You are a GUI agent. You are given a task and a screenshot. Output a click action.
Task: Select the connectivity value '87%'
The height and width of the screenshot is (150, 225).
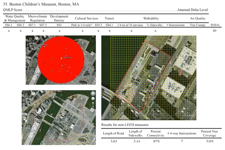click(156, 141)
